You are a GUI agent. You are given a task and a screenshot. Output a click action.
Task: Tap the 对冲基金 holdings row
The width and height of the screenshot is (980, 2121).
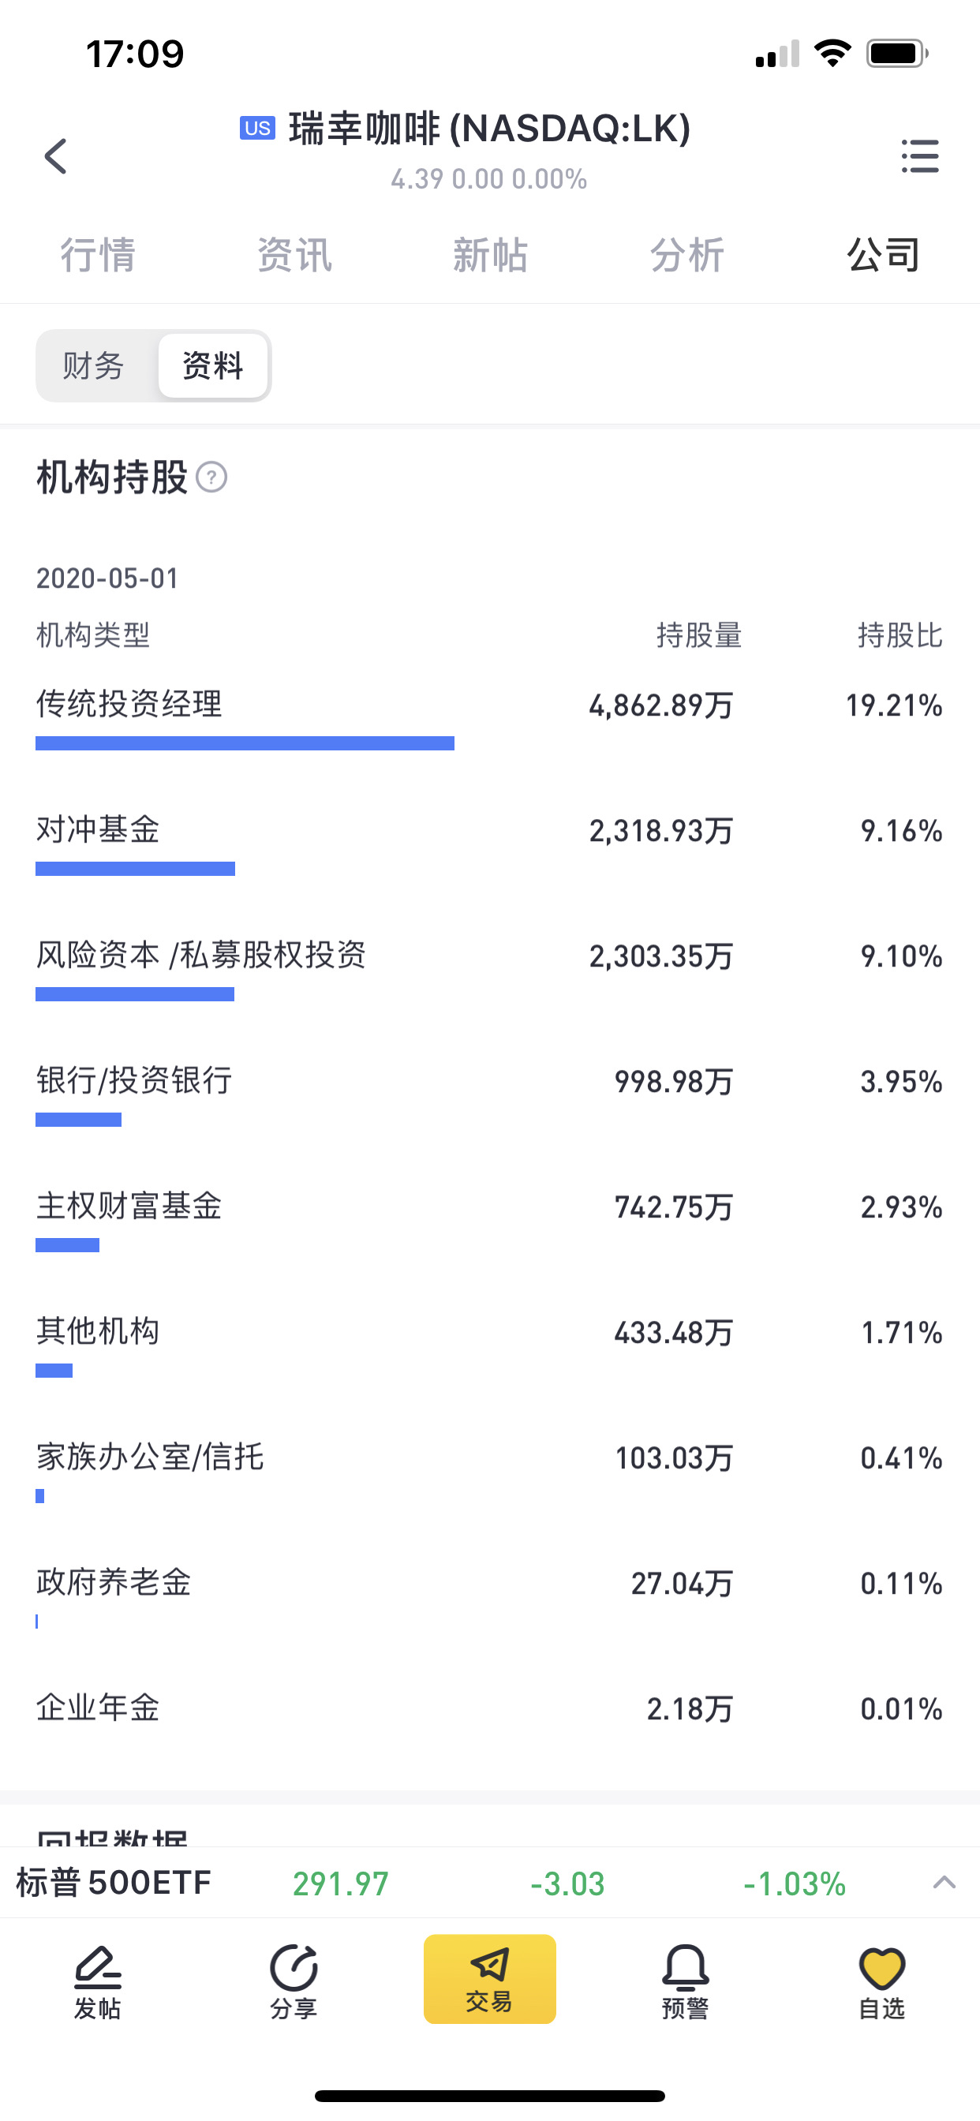click(x=489, y=830)
